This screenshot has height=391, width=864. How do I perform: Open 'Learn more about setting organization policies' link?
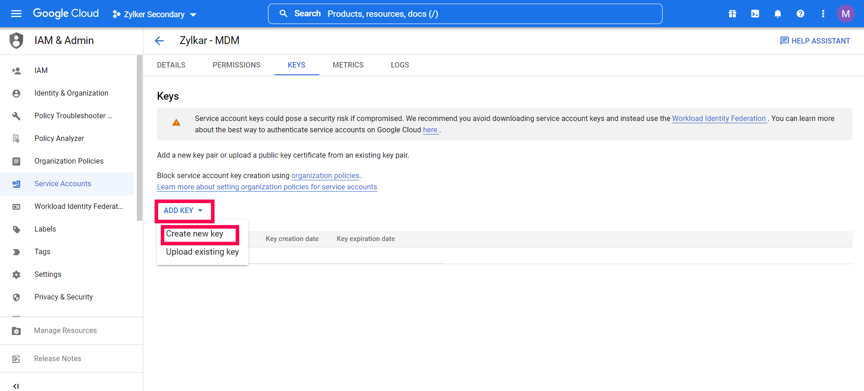[x=267, y=187]
